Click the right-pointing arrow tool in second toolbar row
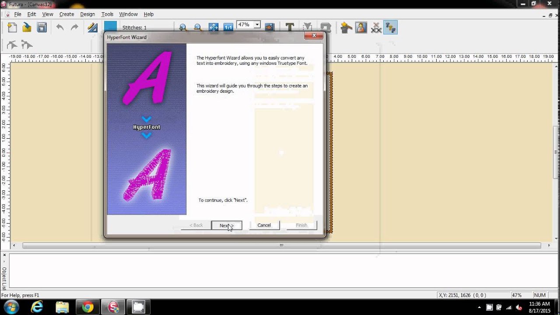The height and width of the screenshot is (315, 560). click(x=27, y=45)
